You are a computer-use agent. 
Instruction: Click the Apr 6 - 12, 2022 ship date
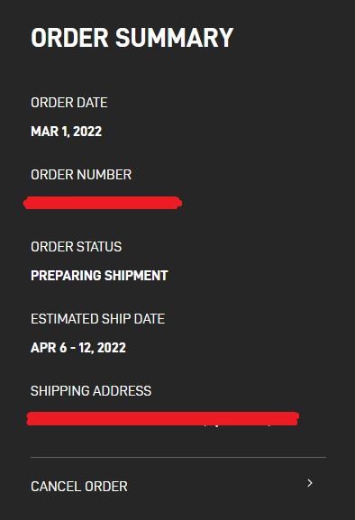(x=78, y=348)
